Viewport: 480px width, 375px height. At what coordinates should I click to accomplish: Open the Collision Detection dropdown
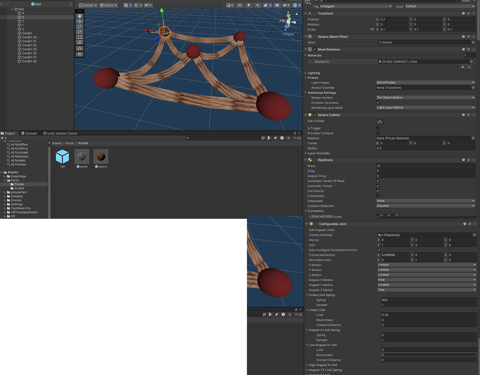pyautogui.click(x=425, y=206)
